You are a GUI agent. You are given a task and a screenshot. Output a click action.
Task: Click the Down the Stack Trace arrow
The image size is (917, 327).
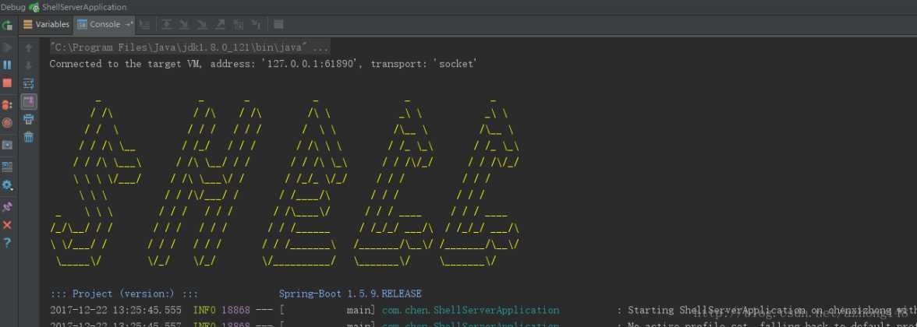click(29, 65)
